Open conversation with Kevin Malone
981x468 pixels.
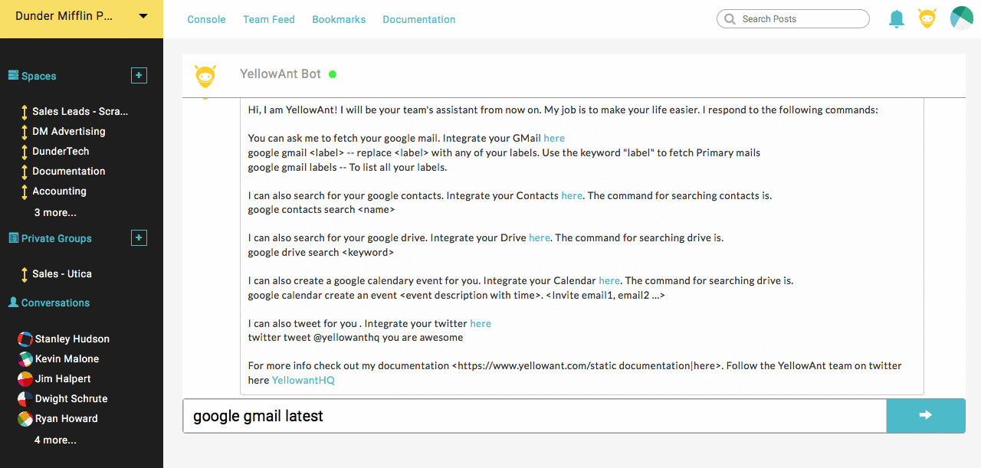(67, 358)
